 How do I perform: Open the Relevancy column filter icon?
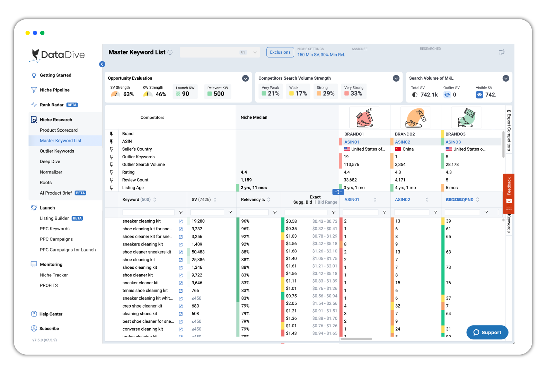[275, 212]
